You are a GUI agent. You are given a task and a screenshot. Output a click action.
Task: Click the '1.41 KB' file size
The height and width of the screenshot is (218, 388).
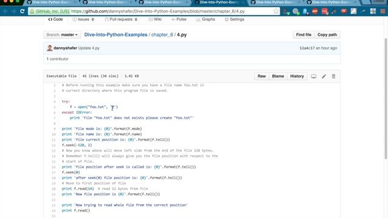[132, 76]
